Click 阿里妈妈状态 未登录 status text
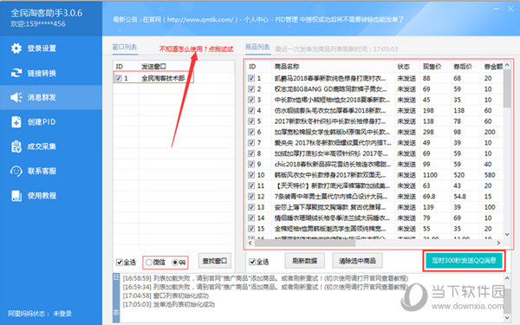 (x=40, y=314)
